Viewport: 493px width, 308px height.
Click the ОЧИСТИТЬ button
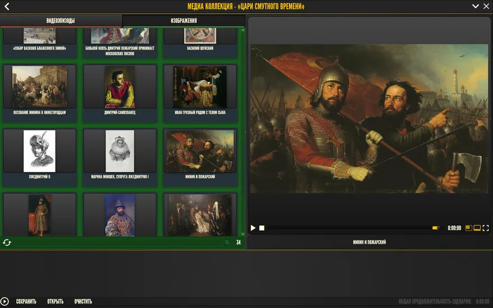coord(83,301)
